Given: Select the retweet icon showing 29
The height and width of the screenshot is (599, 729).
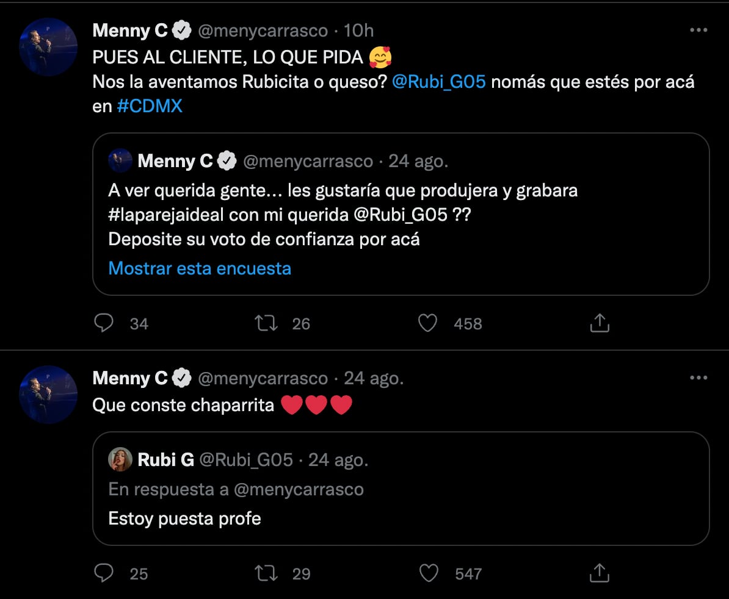Looking at the screenshot, I should (x=266, y=573).
